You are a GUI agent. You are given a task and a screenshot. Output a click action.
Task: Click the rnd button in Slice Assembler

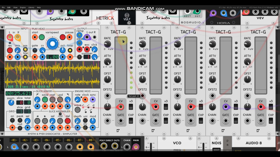(x=60, y=121)
